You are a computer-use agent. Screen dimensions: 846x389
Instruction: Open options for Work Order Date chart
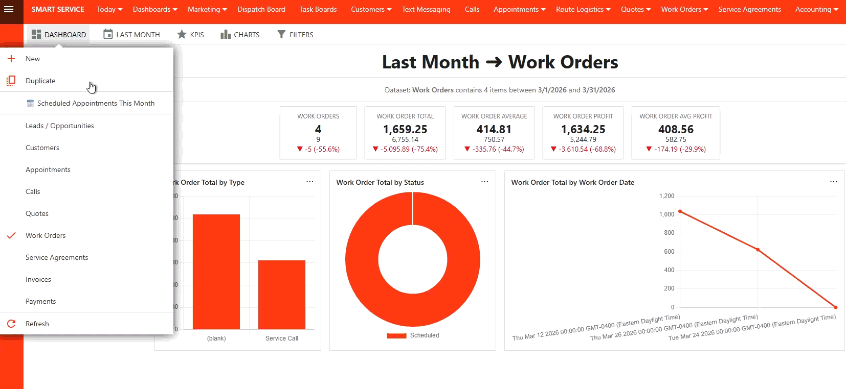click(834, 182)
